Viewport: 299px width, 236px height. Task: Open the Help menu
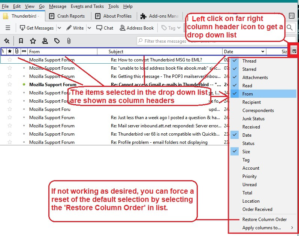point(128,6)
